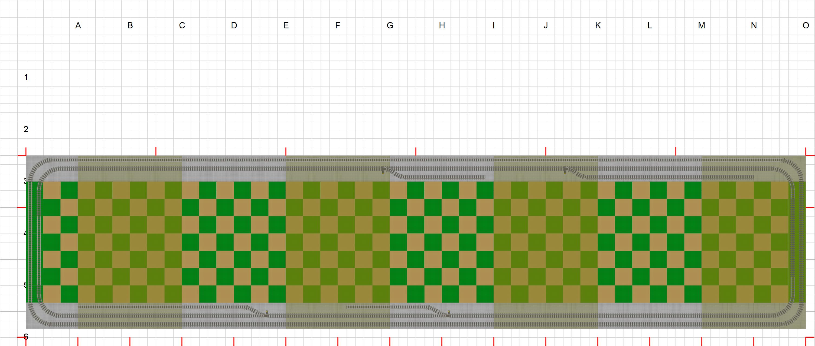Viewport: 815px width, 346px height.
Task: Click the dead-end of top siding under column N
Action: tap(753, 177)
